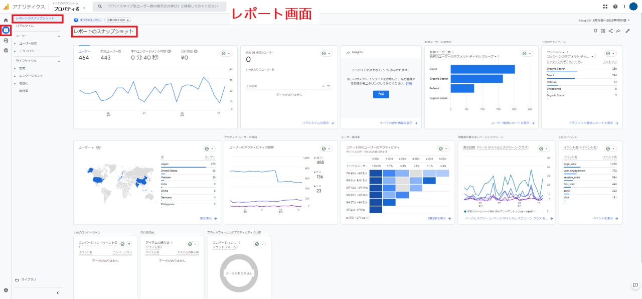Select 維持率 in the sidebar menu

click(x=24, y=91)
